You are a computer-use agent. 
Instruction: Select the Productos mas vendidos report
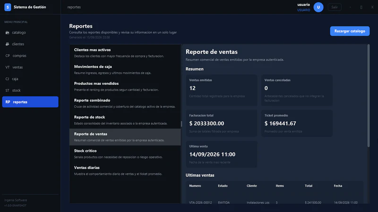(x=125, y=87)
